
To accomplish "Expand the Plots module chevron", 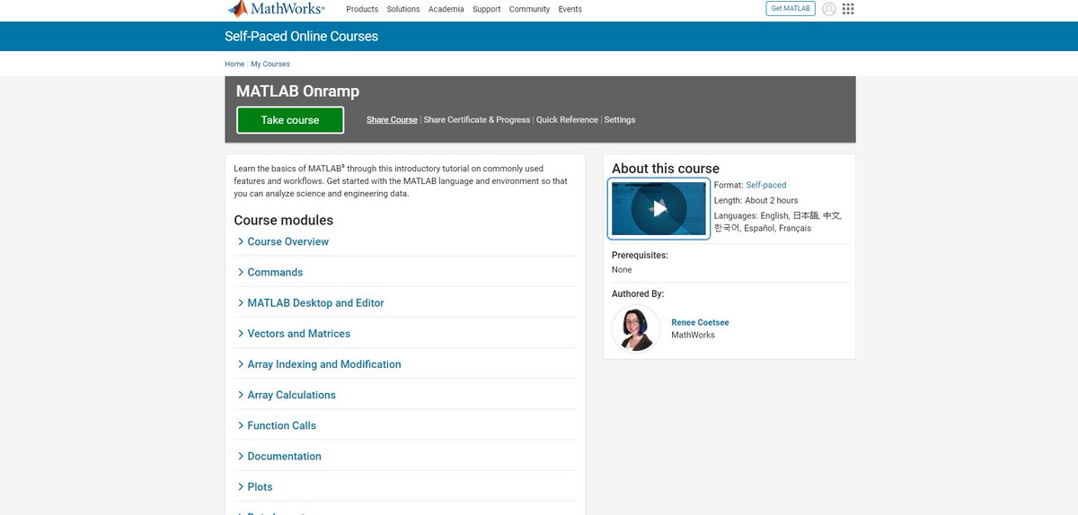I will 241,486.
